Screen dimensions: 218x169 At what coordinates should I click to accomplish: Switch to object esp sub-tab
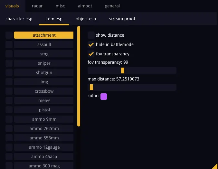coord(86,19)
